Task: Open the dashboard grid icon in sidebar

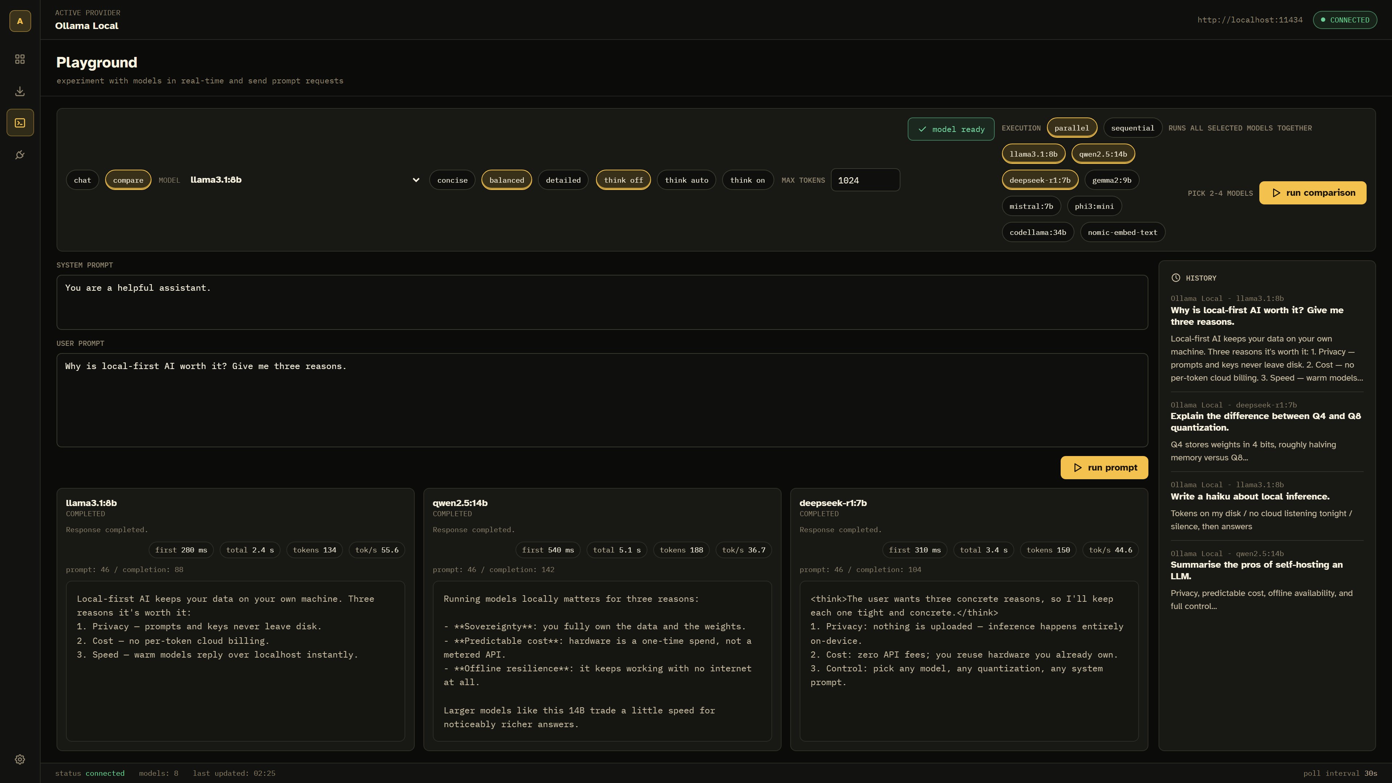Action: pos(20,59)
